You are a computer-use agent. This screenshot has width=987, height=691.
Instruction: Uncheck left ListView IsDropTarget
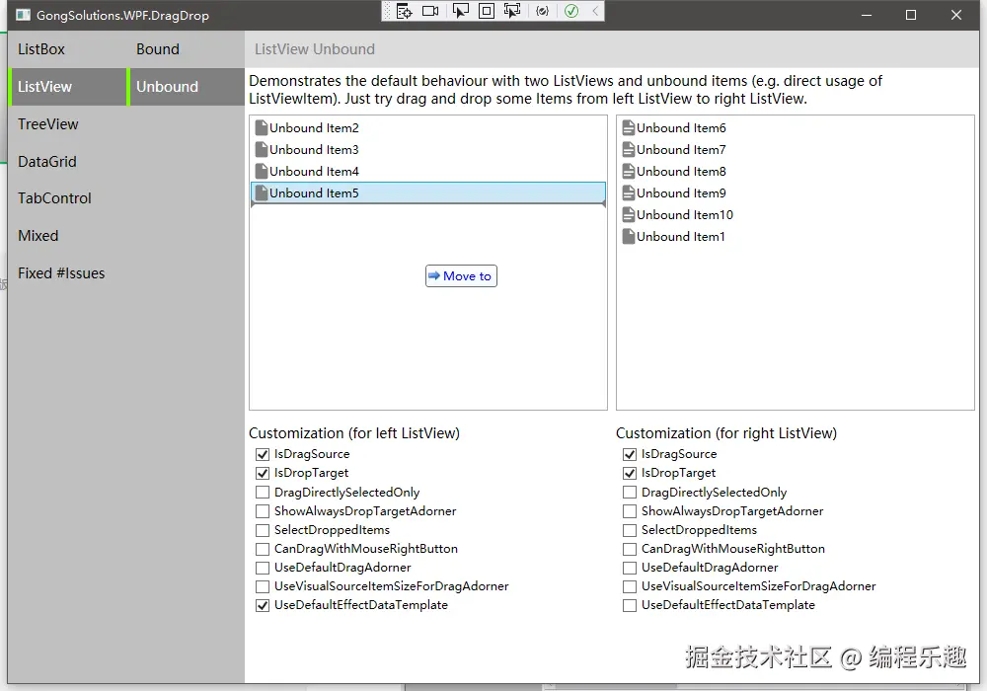click(263, 473)
